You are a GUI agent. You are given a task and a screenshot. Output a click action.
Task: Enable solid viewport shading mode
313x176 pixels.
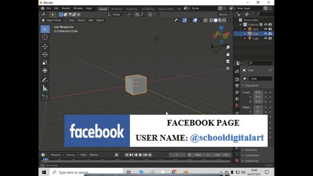tap(216, 21)
